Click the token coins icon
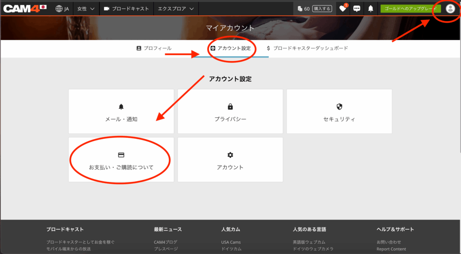Image resolution: width=461 pixels, height=254 pixels. tap(299, 9)
